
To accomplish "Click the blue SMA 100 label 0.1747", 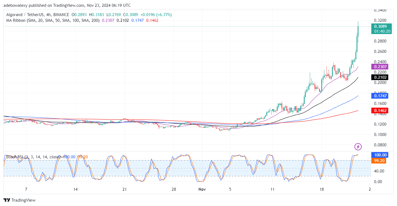I will 380,96.
